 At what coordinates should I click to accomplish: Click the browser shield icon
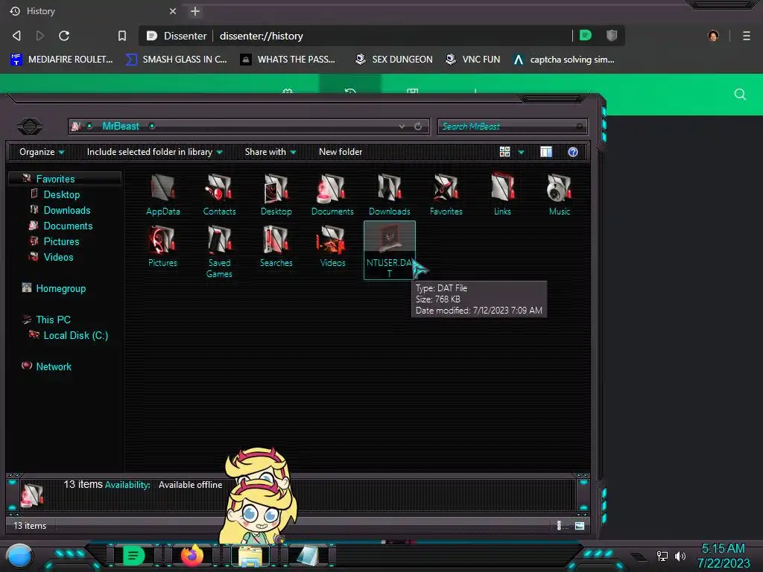point(612,35)
